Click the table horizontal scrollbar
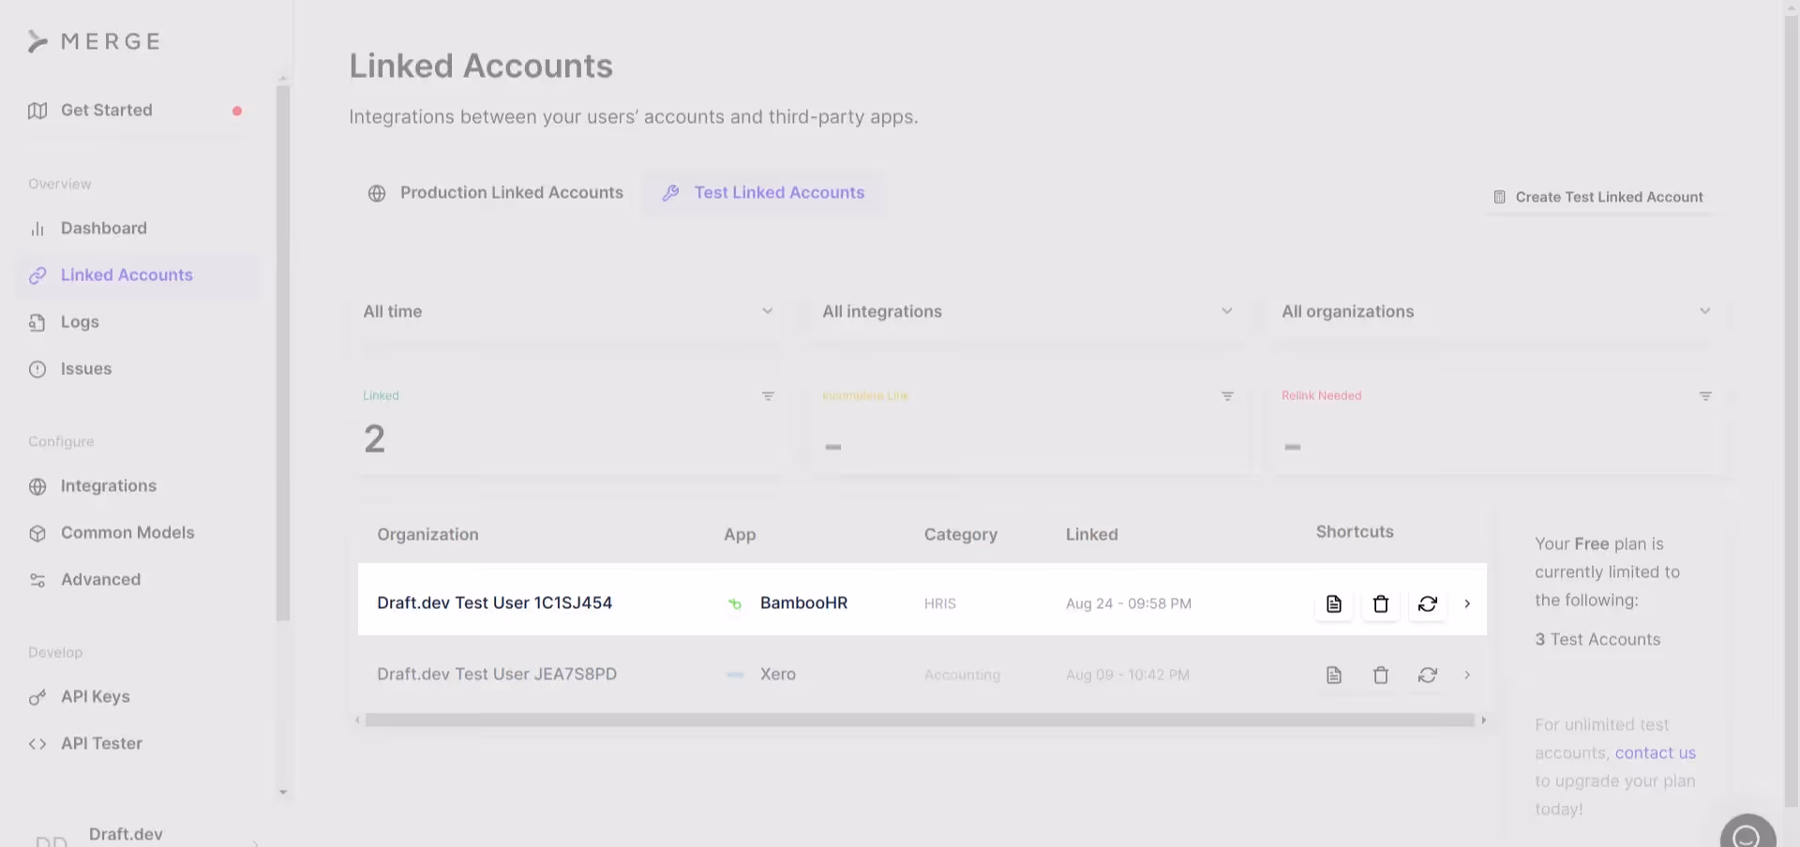This screenshot has width=1800, height=847. [920, 721]
